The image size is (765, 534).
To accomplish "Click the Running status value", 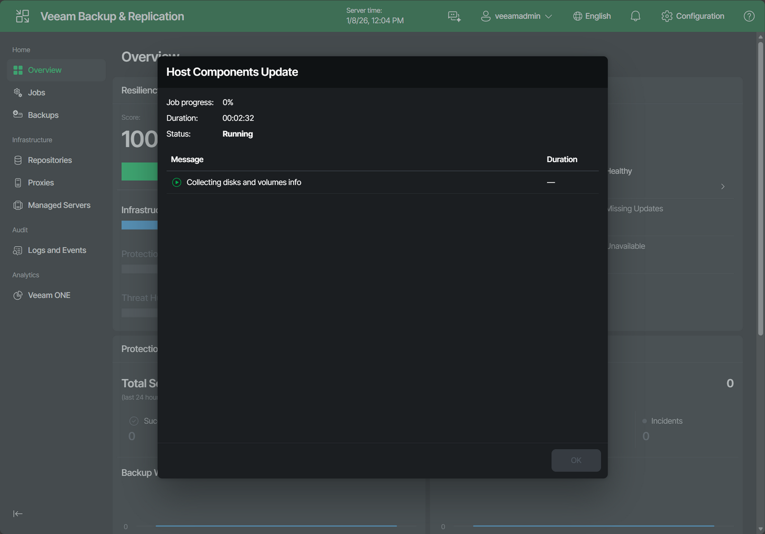I will (237, 134).
